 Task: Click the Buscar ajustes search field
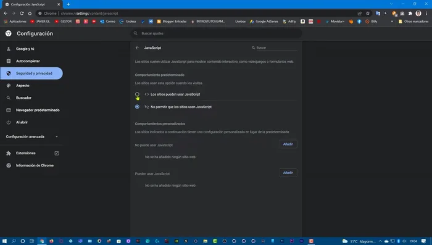[216, 33]
